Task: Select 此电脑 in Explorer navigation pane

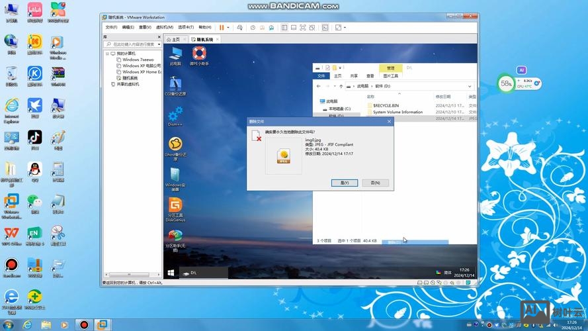Action: tap(329, 101)
